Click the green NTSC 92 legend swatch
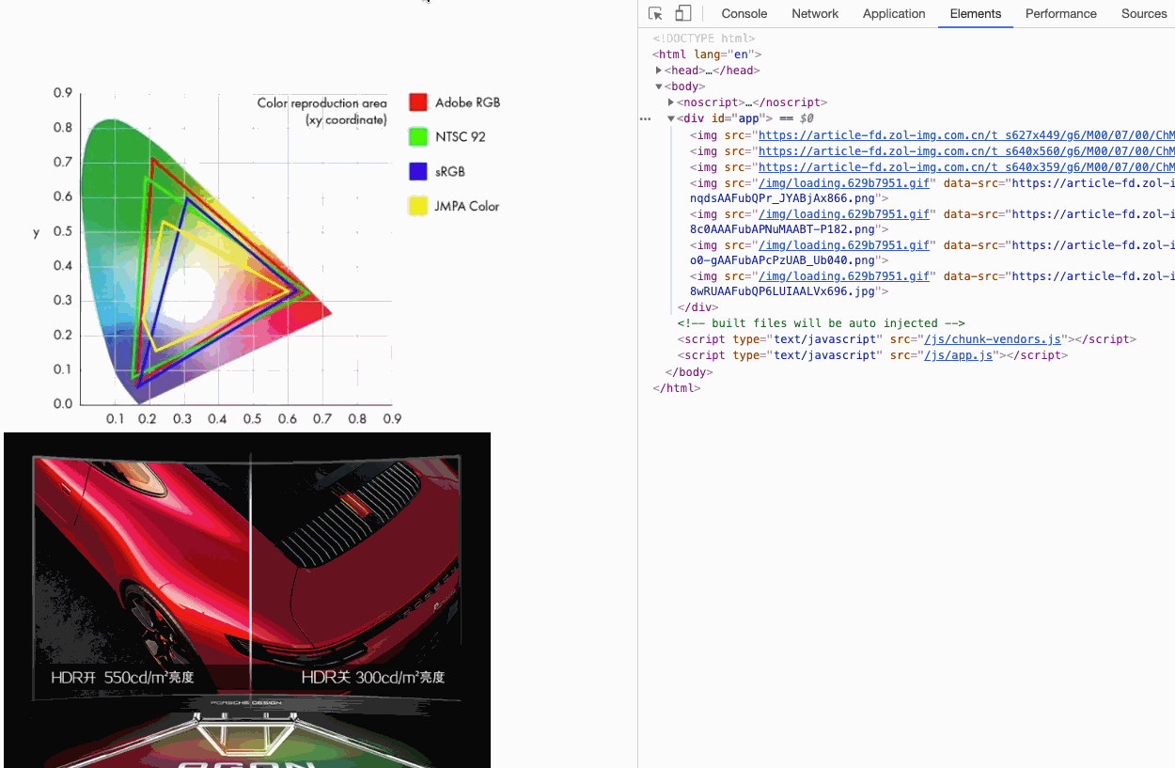This screenshot has width=1175, height=768. point(418,136)
